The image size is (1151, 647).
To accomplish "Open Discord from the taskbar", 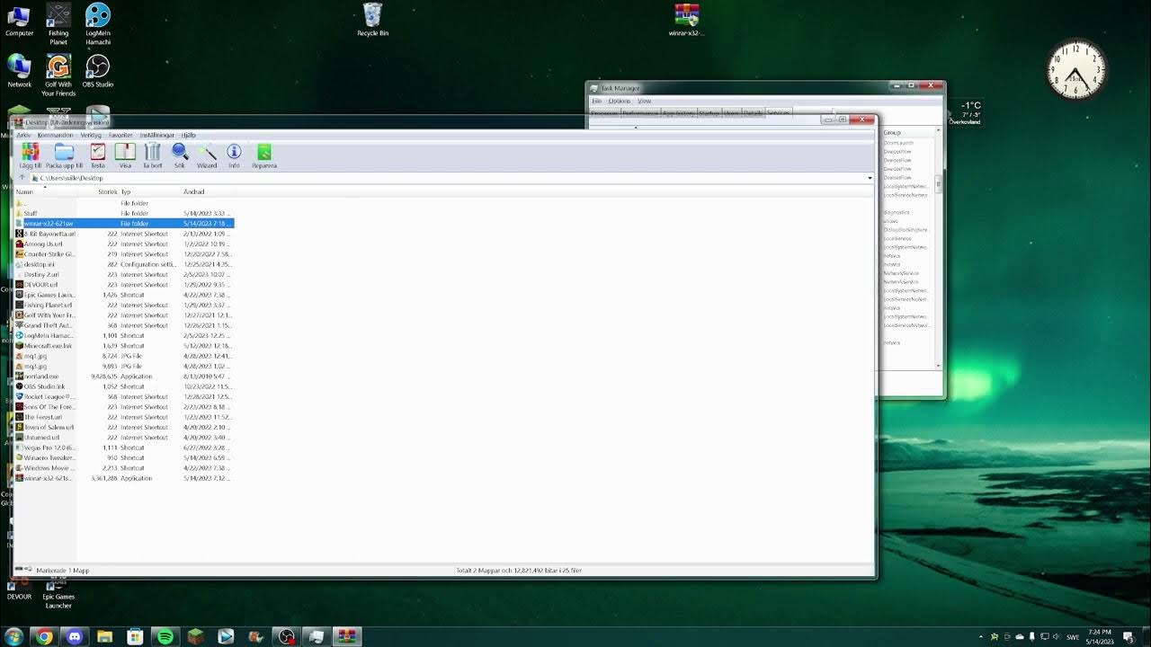I will click(74, 637).
